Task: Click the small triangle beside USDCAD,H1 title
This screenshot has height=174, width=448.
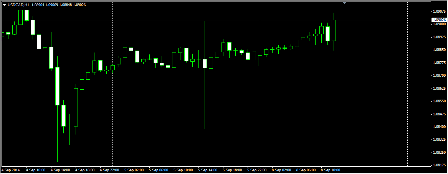Action: tap(4, 5)
